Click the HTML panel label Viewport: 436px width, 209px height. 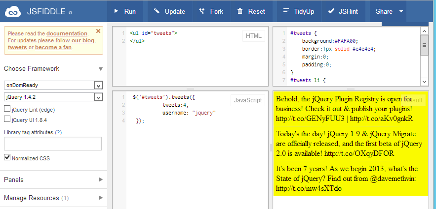click(x=254, y=36)
